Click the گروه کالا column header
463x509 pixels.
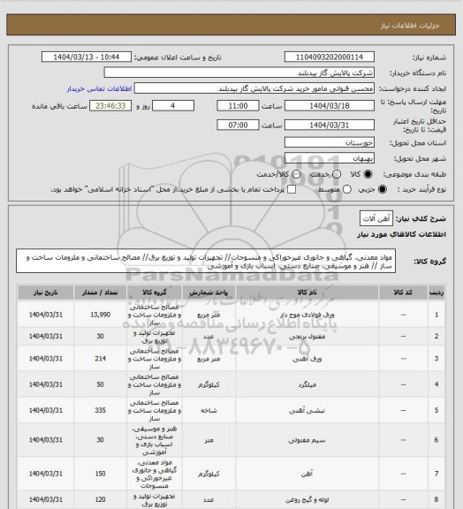(155, 292)
